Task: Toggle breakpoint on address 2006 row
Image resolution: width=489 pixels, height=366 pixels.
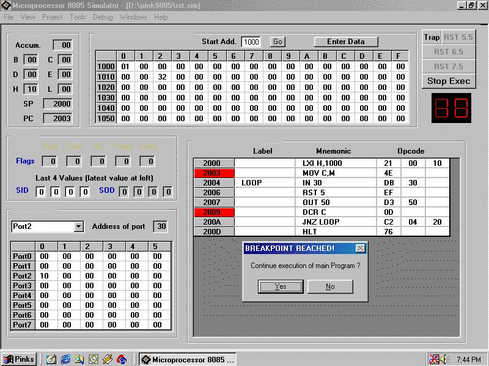Action: (x=213, y=193)
